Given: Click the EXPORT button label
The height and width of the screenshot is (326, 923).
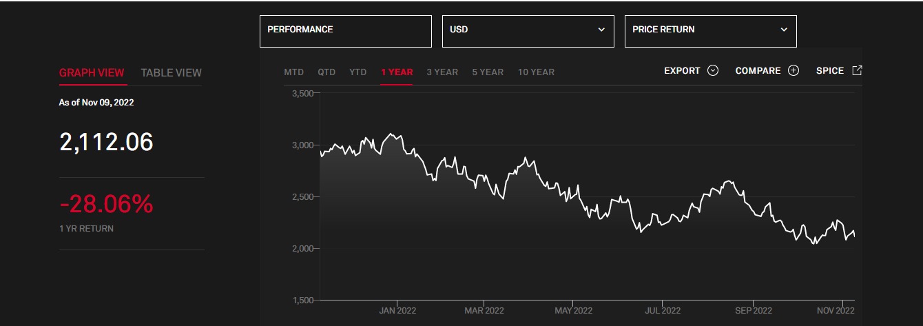Looking at the screenshot, I should coord(682,71).
